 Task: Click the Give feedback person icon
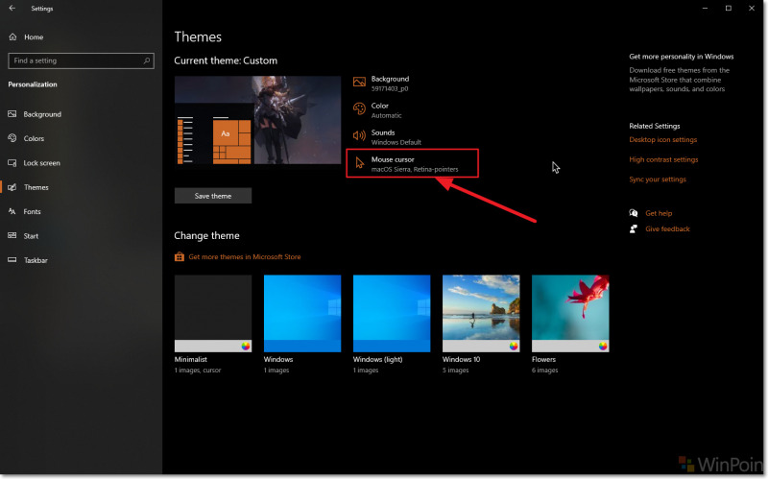click(634, 228)
